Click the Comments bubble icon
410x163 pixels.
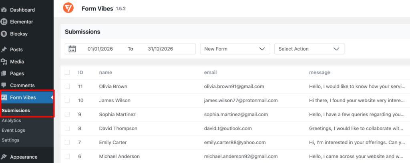point(4,85)
